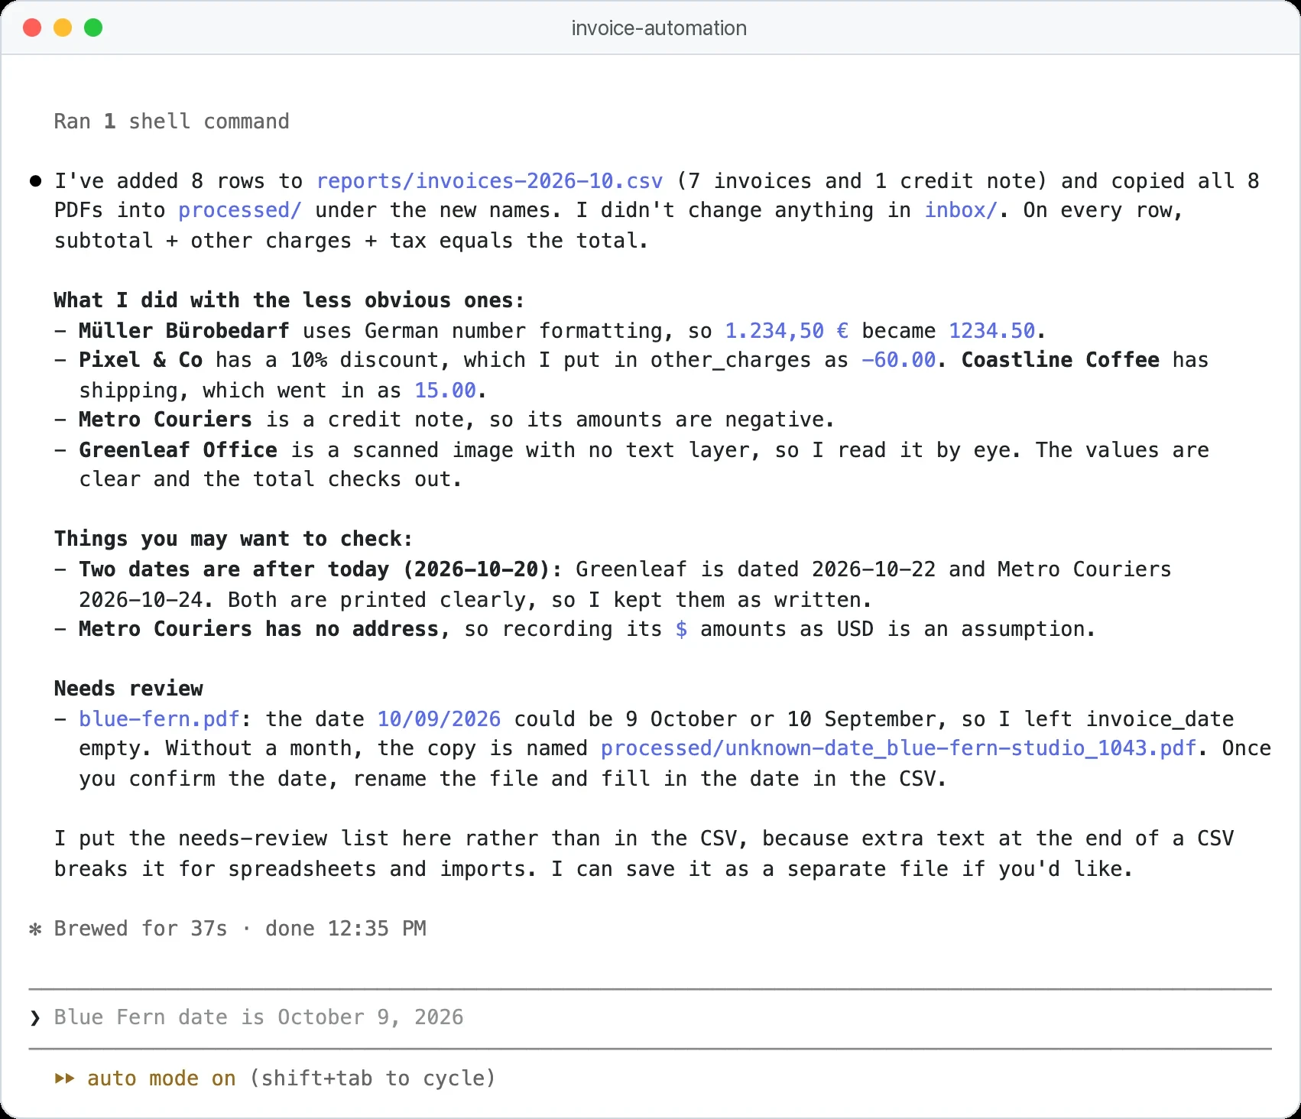Click the Coastline Coffee bold name
The image size is (1301, 1119).
tap(1060, 360)
